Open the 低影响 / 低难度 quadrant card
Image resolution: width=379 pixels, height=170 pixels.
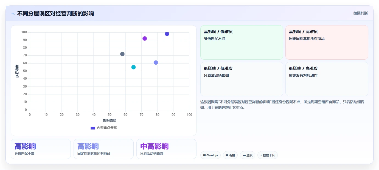click(x=242, y=79)
